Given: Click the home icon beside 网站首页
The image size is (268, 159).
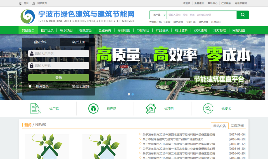Looking at the screenshot, I should coord(34,3).
